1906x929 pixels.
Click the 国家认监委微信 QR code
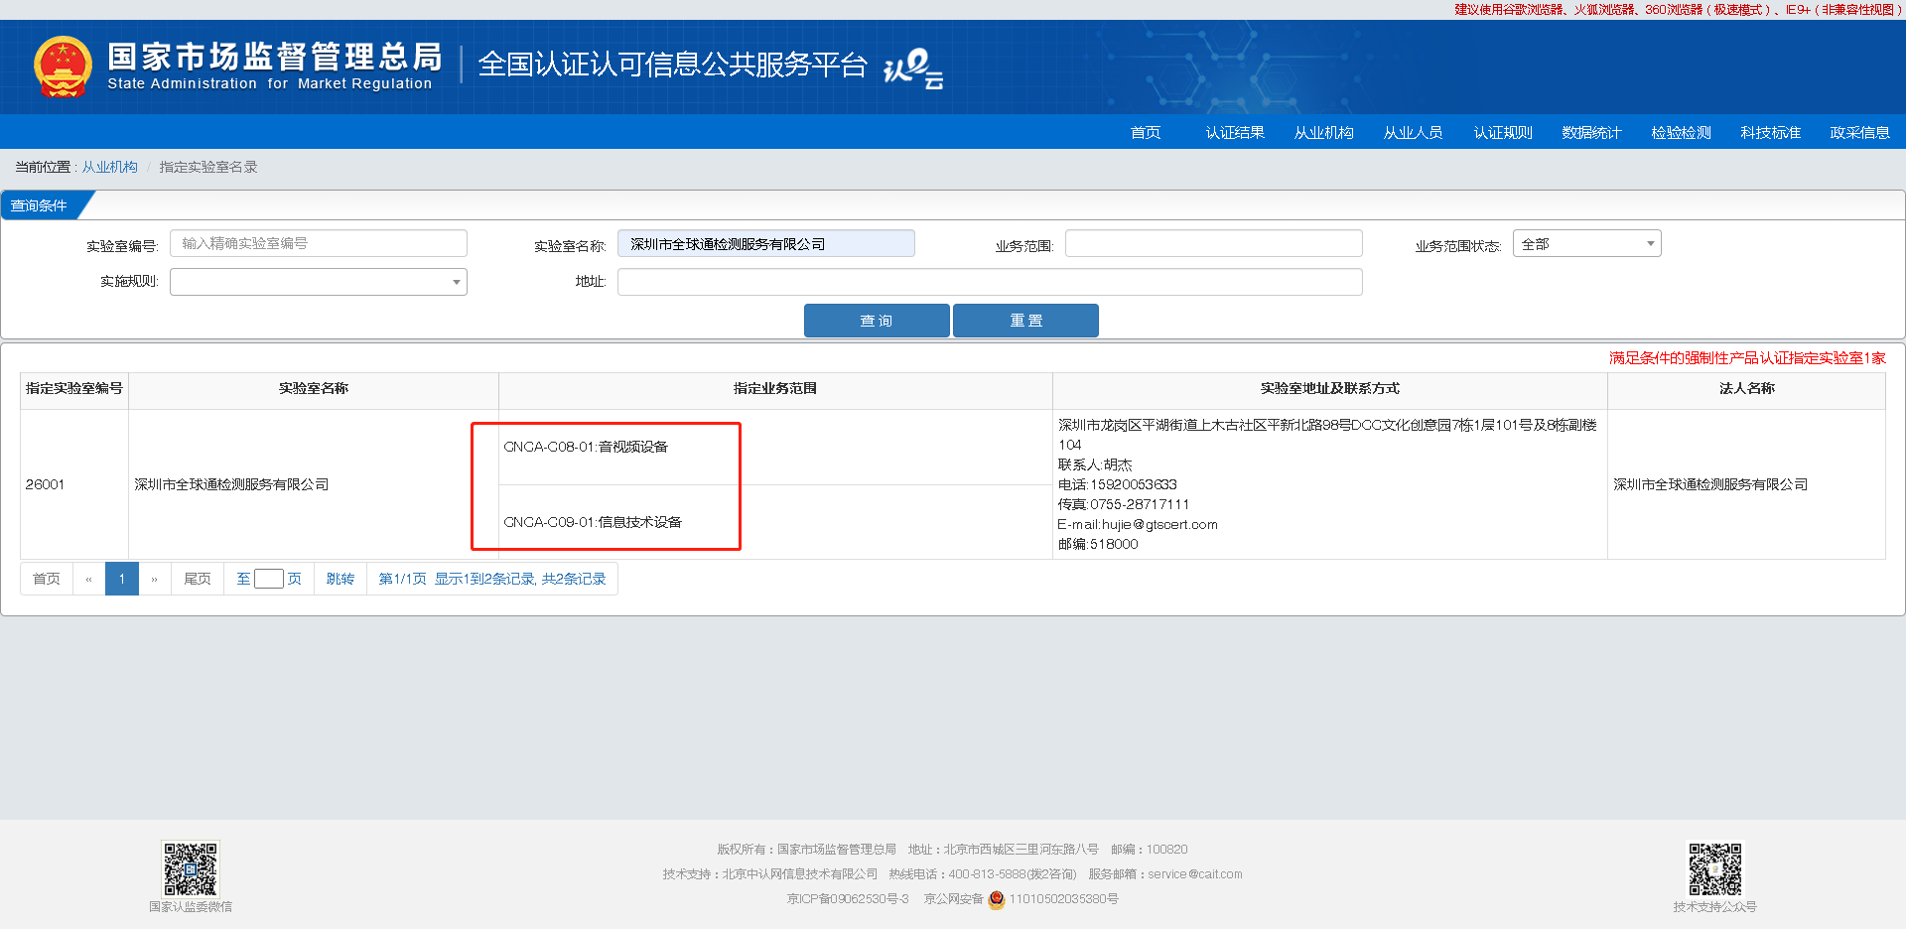(x=191, y=869)
